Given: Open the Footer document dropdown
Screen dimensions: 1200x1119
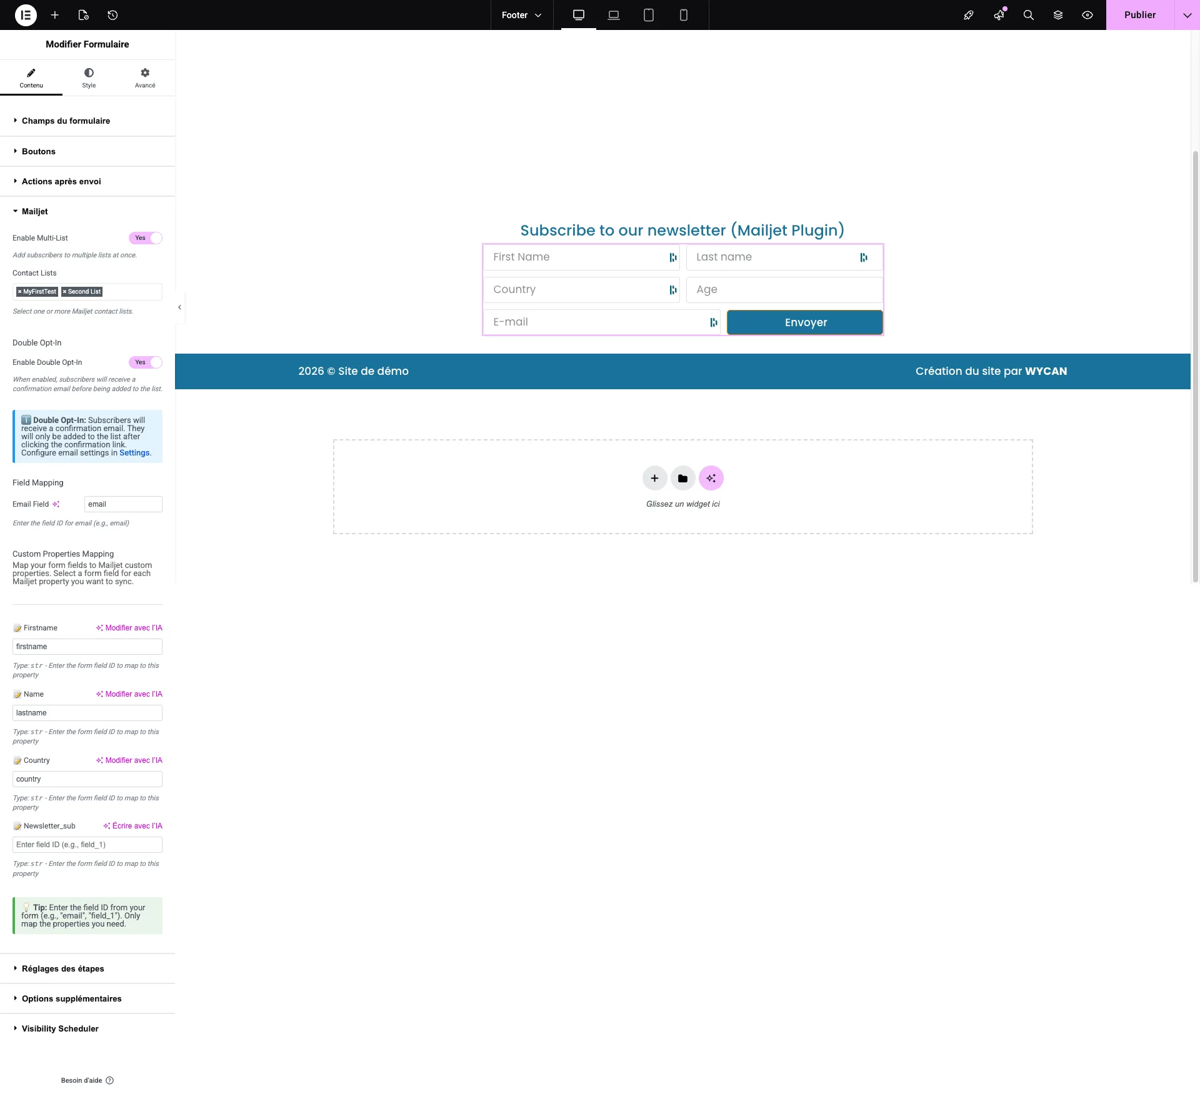Looking at the screenshot, I should click(x=521, y=15).
